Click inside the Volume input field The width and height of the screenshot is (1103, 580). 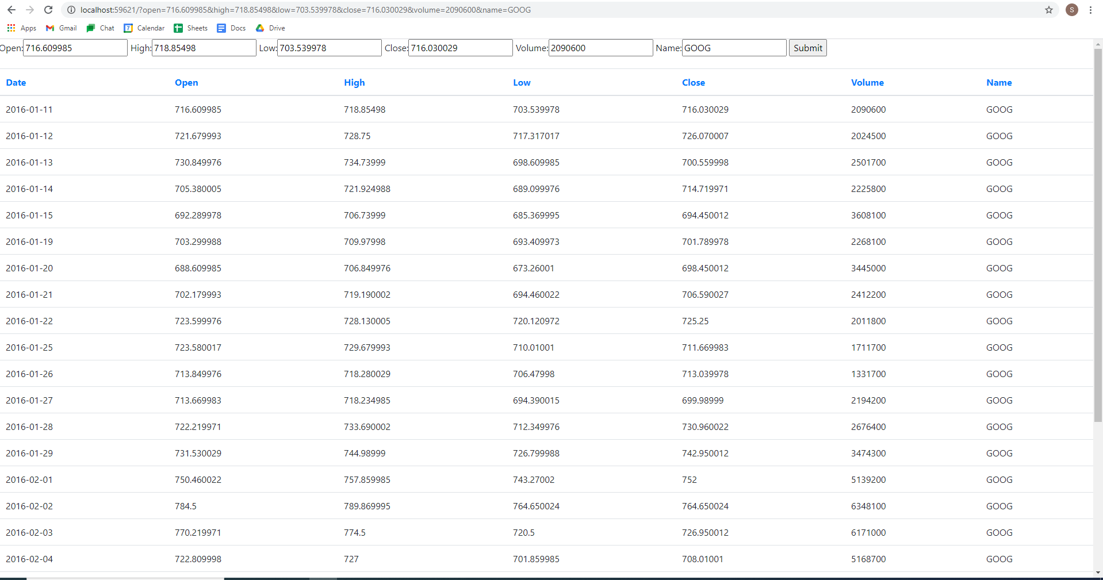pyautogui.click(x=600, y=48)
